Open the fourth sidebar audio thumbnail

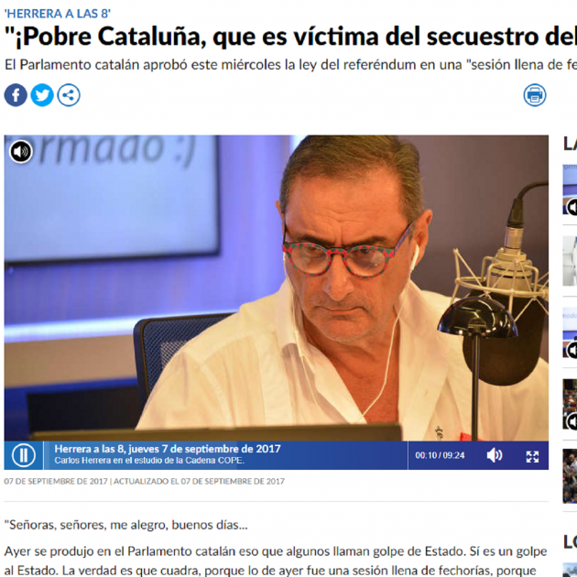coord(570,404)
